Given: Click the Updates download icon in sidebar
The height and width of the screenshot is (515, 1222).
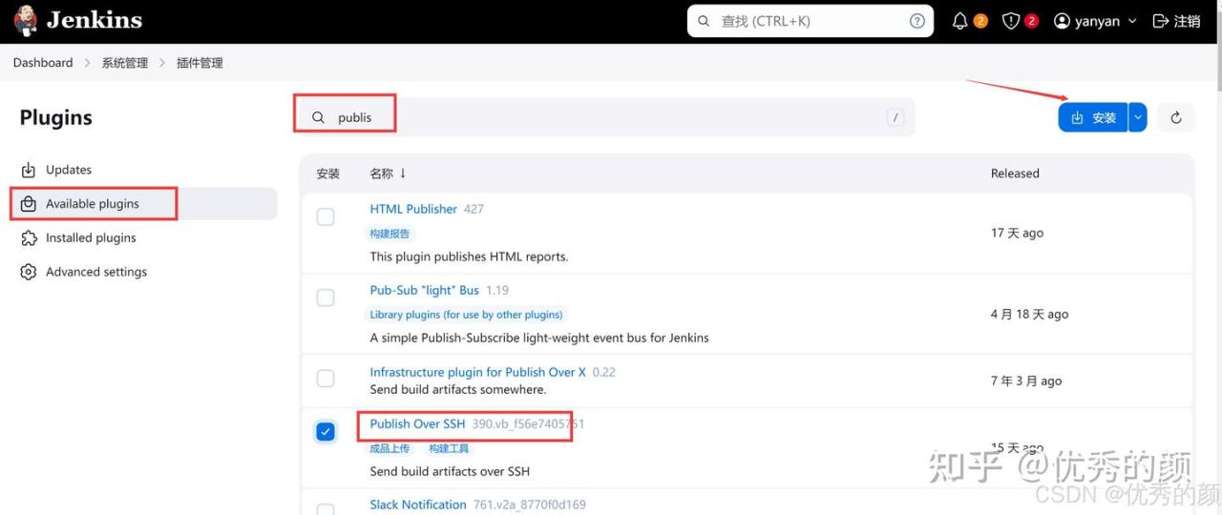Looking at the screenshot, I should point(29,170).
